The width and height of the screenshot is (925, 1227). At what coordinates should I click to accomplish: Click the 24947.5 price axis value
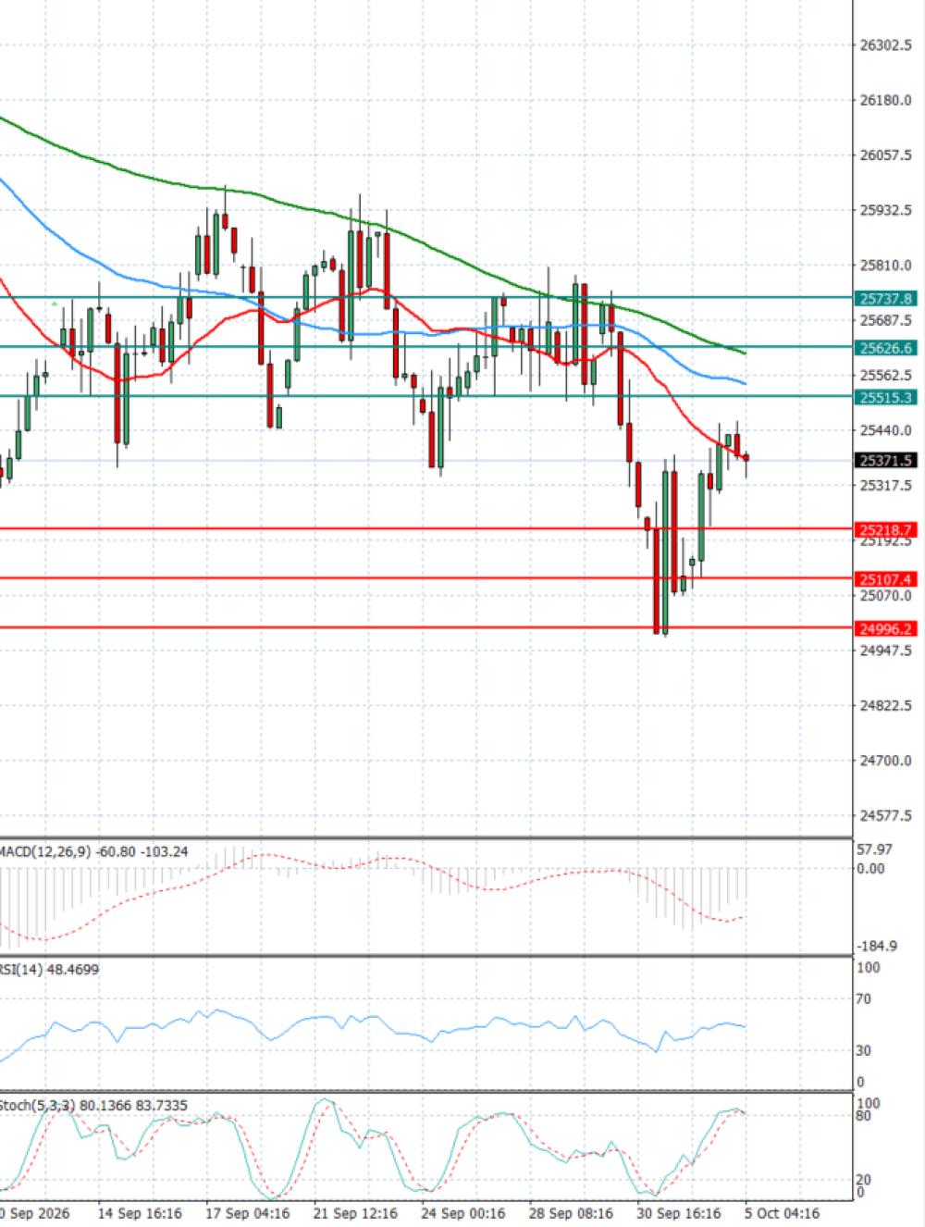[x=886, y=651]
